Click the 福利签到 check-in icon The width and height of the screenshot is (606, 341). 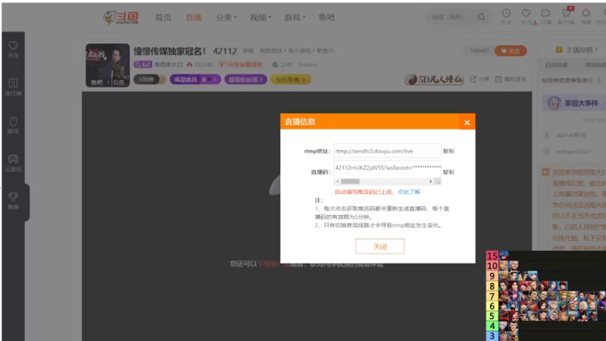[511, 80]
